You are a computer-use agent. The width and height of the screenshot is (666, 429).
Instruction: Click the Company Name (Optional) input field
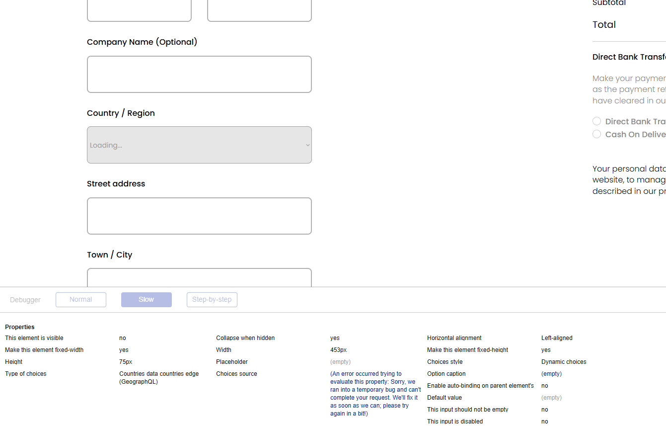199,74
